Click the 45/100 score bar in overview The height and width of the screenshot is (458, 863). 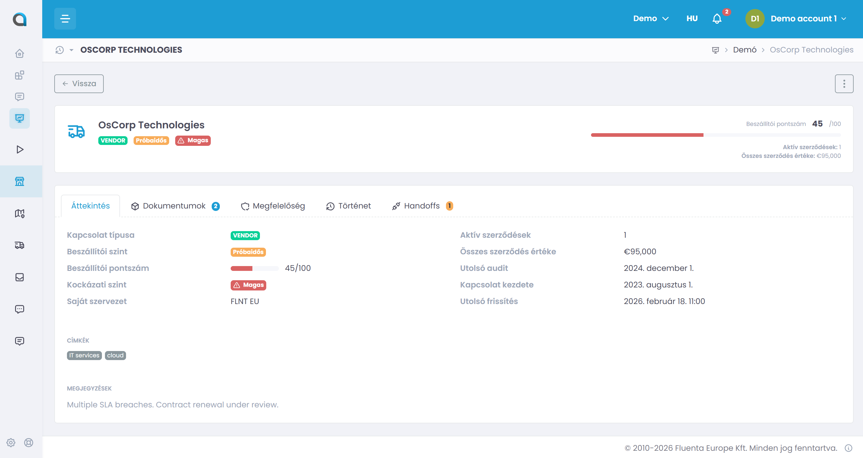click(x=254, y=268)
